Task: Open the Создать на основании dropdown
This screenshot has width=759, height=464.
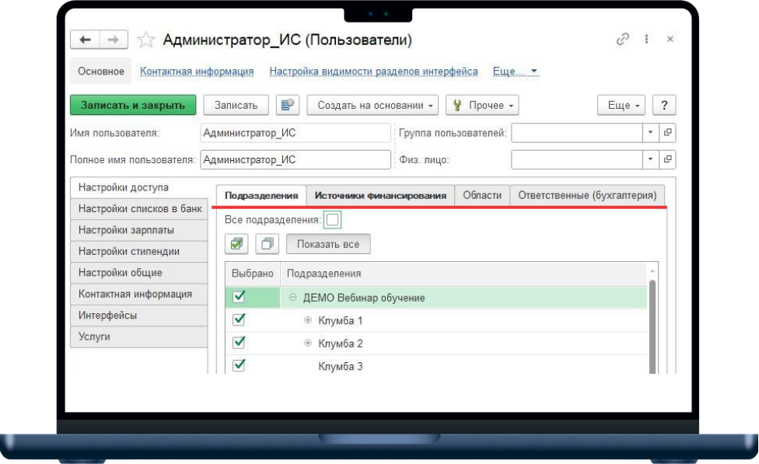Action: click(373, 105)
